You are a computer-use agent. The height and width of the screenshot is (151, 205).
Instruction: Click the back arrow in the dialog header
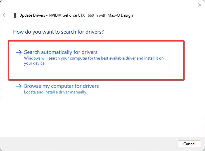click(5, 15)
